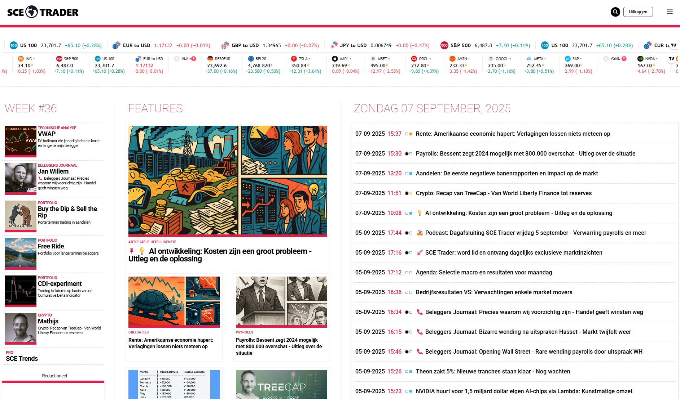Image resolution: width=680 pixels, height=399 pixels.
Task: Click the MSFT Microsoft logo icon
Action: (x=373, y=59)
